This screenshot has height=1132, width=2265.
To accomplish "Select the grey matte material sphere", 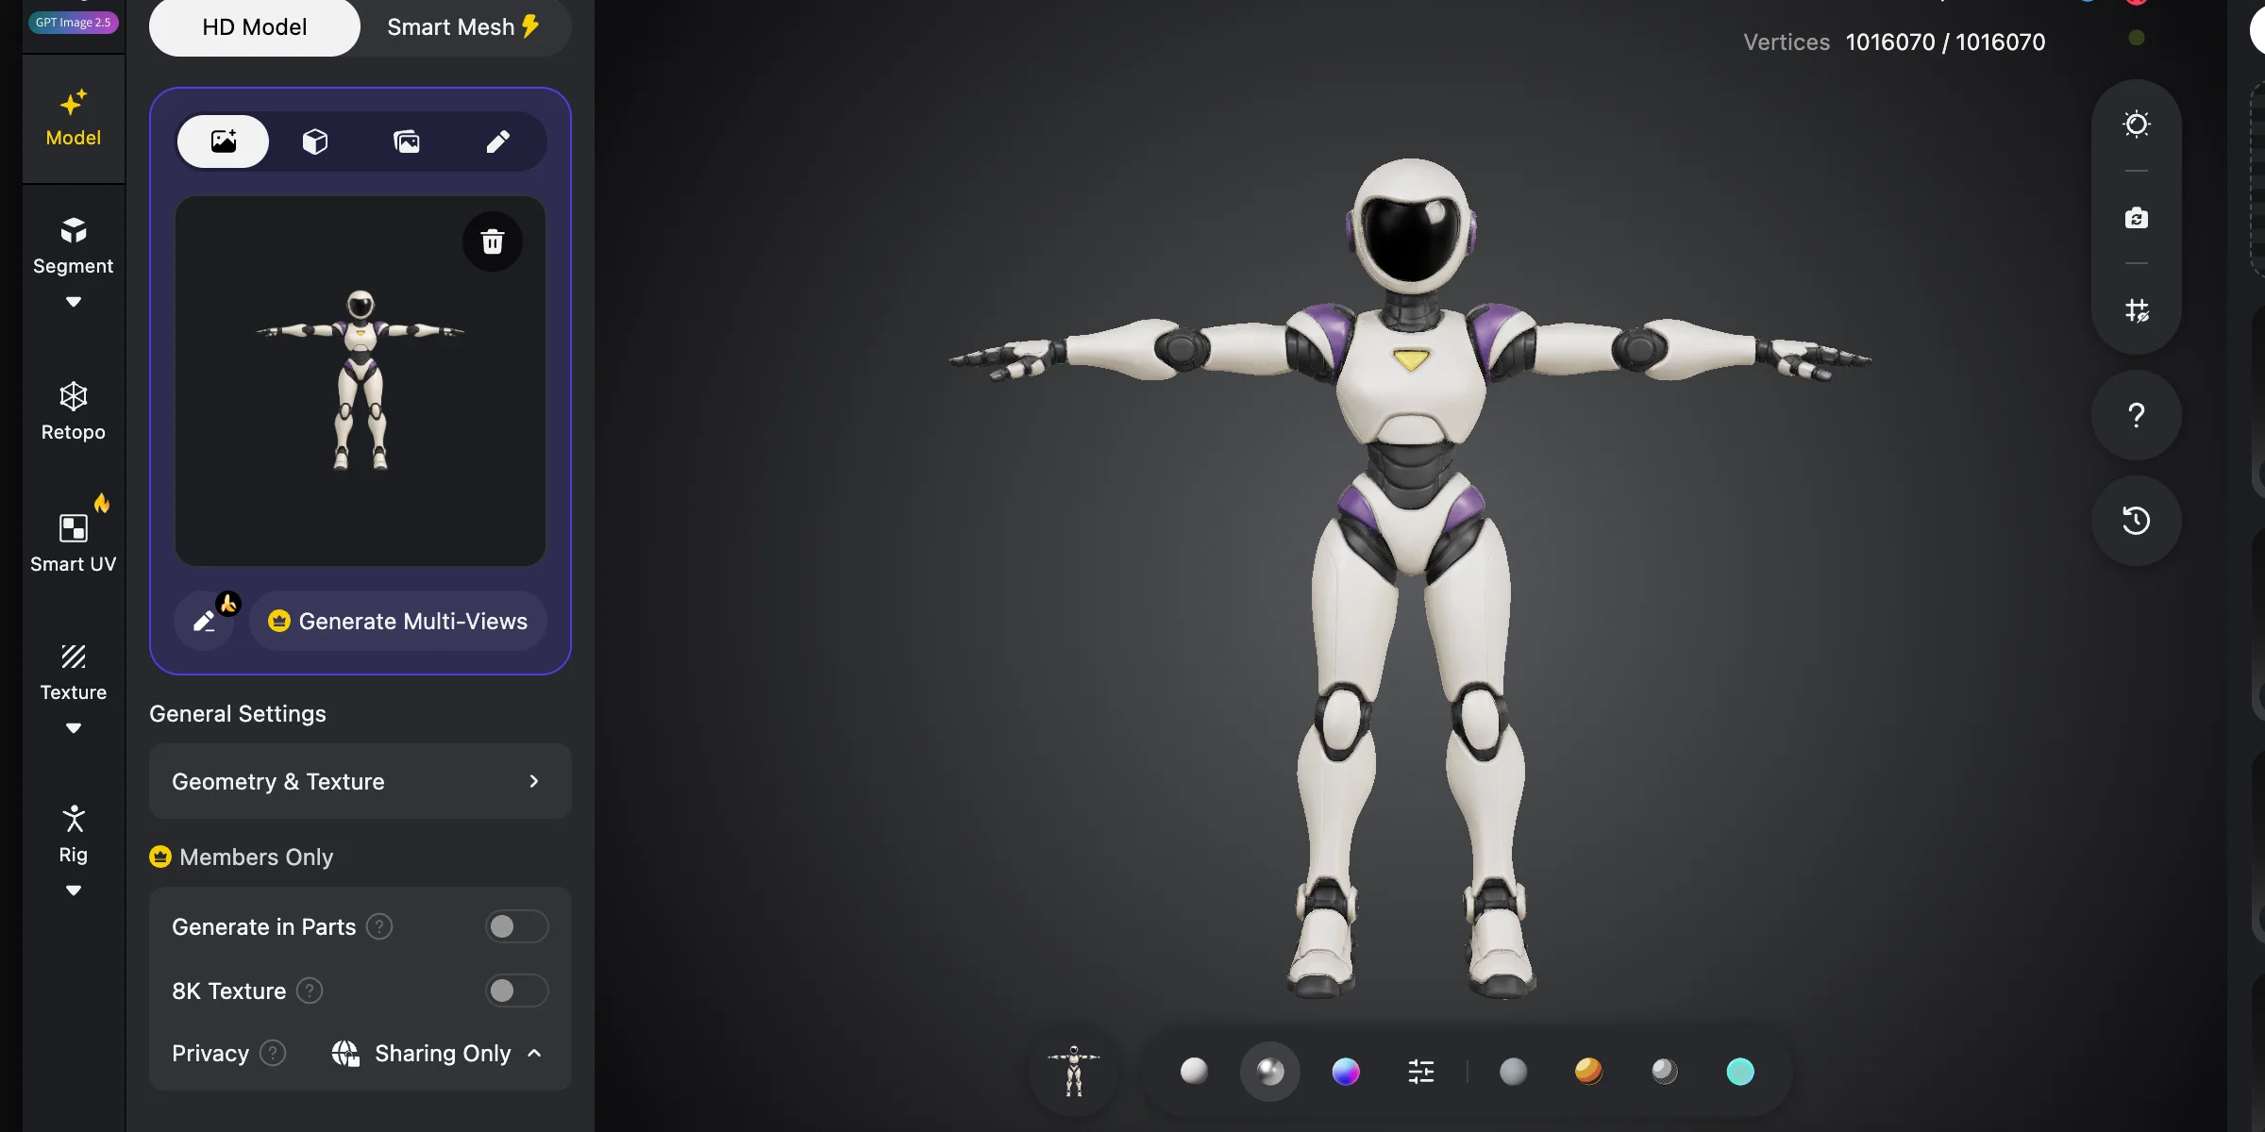I will pyautogui.click(x=1514, y=1072).
